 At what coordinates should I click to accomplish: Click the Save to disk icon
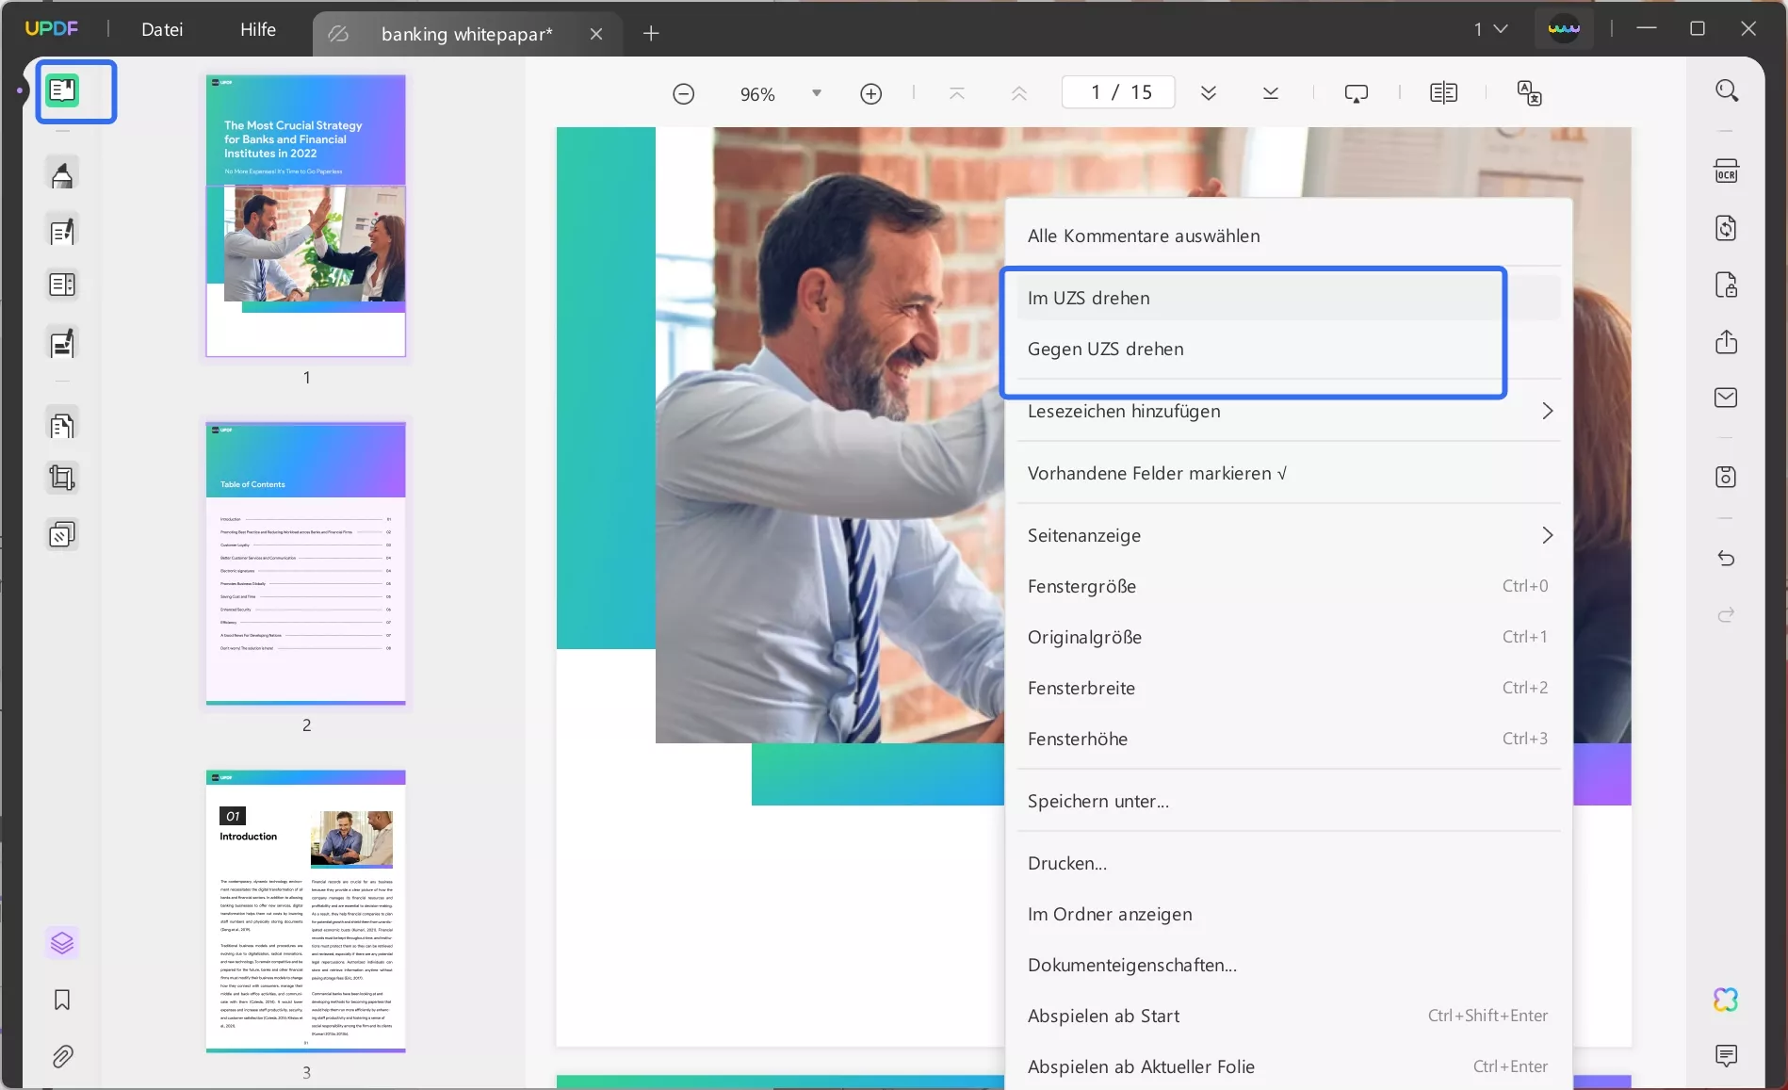click(x=1727, y=477)
